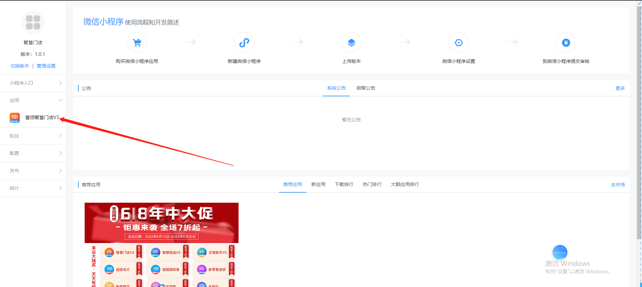The image size is (642, 287).
Task: Select the 大额应用排行 tab
Action: [x=405, y=184]
